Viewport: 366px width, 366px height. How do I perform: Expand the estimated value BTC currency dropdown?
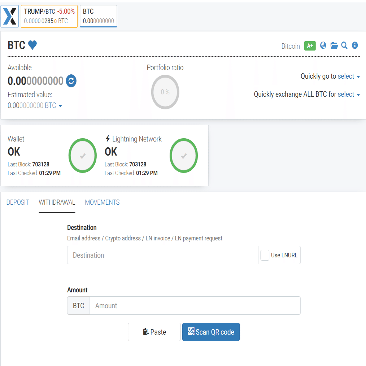[53, 105]
